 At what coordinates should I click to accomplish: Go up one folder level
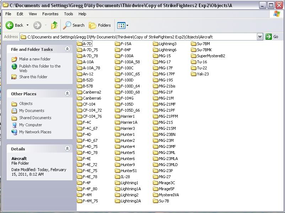(54, 25)
